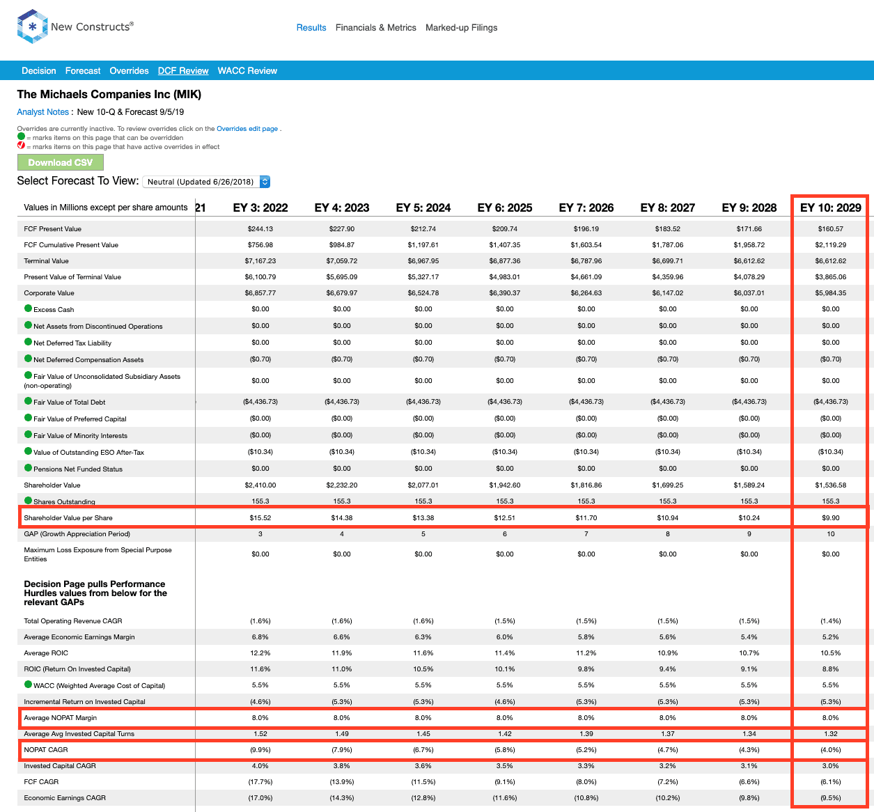Viewport: 874px width, 812px height.
Task: Click the Corporate Value row label
Action: (x=49, y=293)
